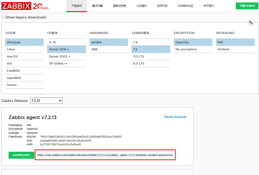
Task: Open the 解决方案 menu item
Action: (97, 6)
